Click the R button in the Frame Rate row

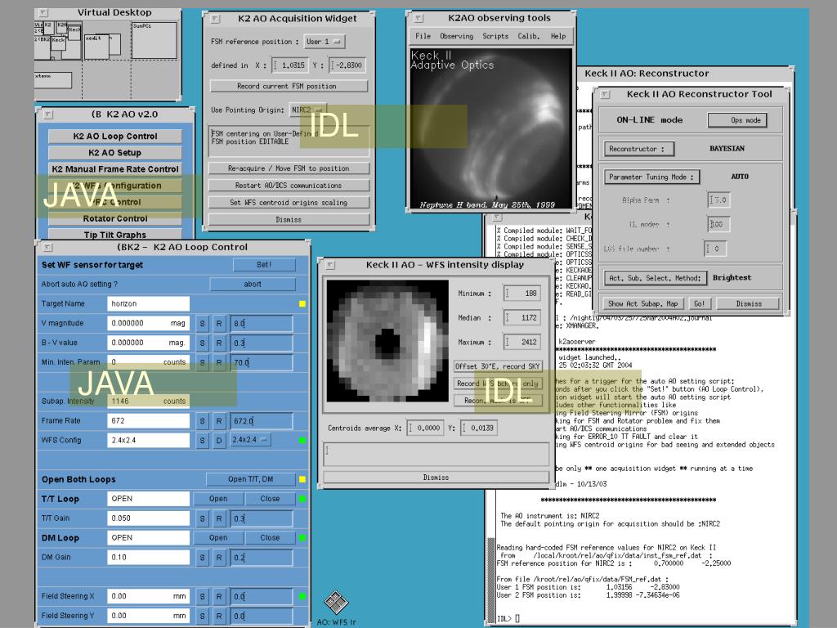click(x=219, y=421)
